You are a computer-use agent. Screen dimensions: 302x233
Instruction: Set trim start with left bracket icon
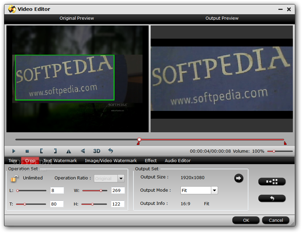pos(41,151)
